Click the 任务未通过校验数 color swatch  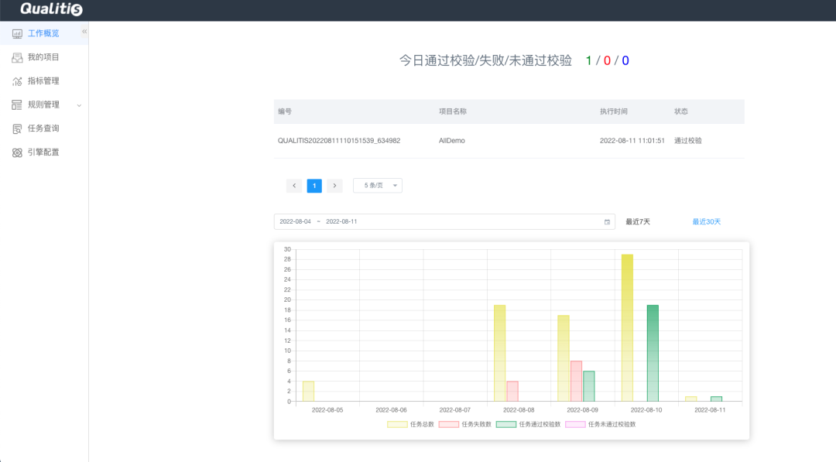click(x=574, y=424)
